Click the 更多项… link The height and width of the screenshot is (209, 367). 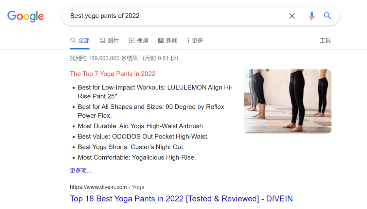(x=81, y=171)
